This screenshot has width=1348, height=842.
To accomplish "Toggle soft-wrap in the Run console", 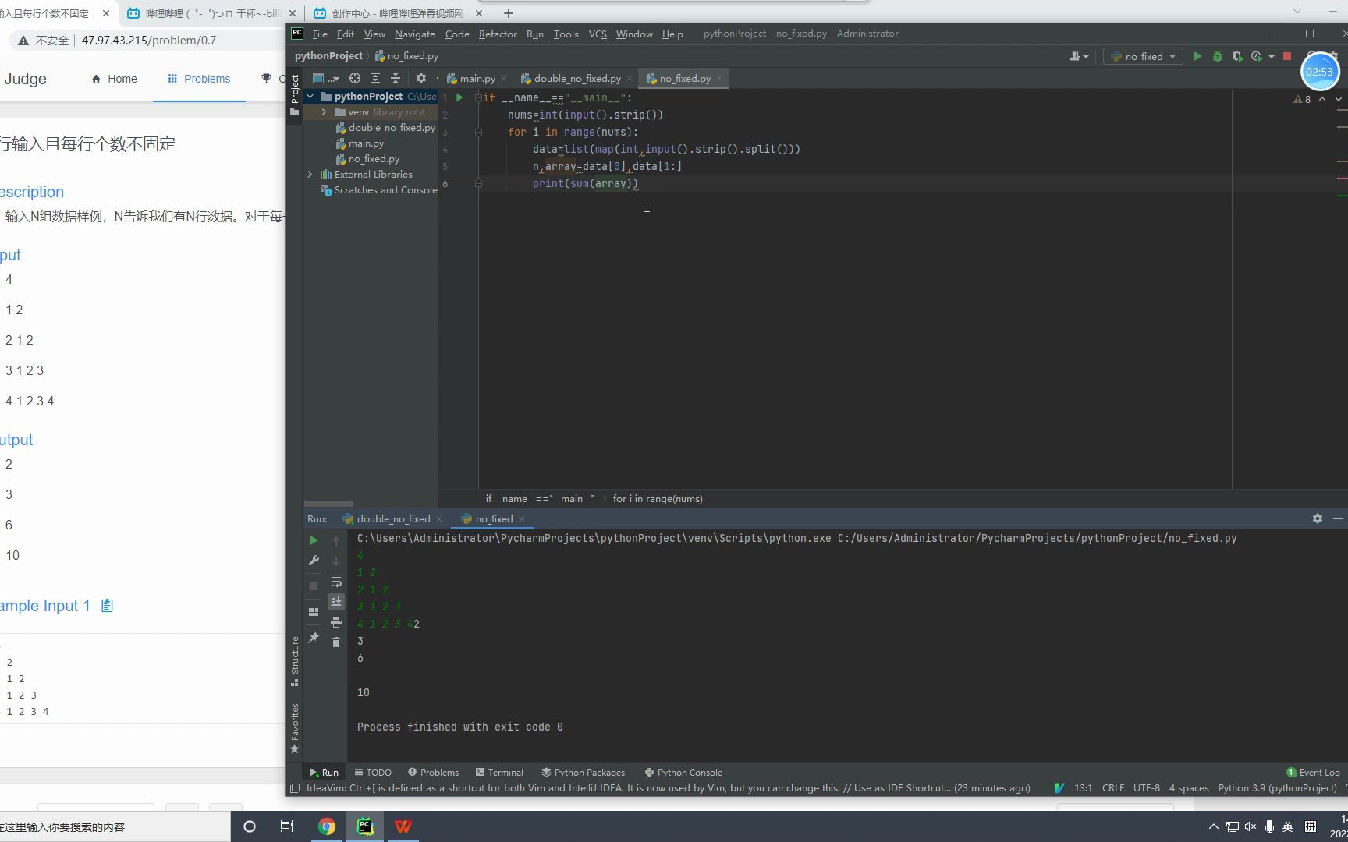I will tap(336, 582).
